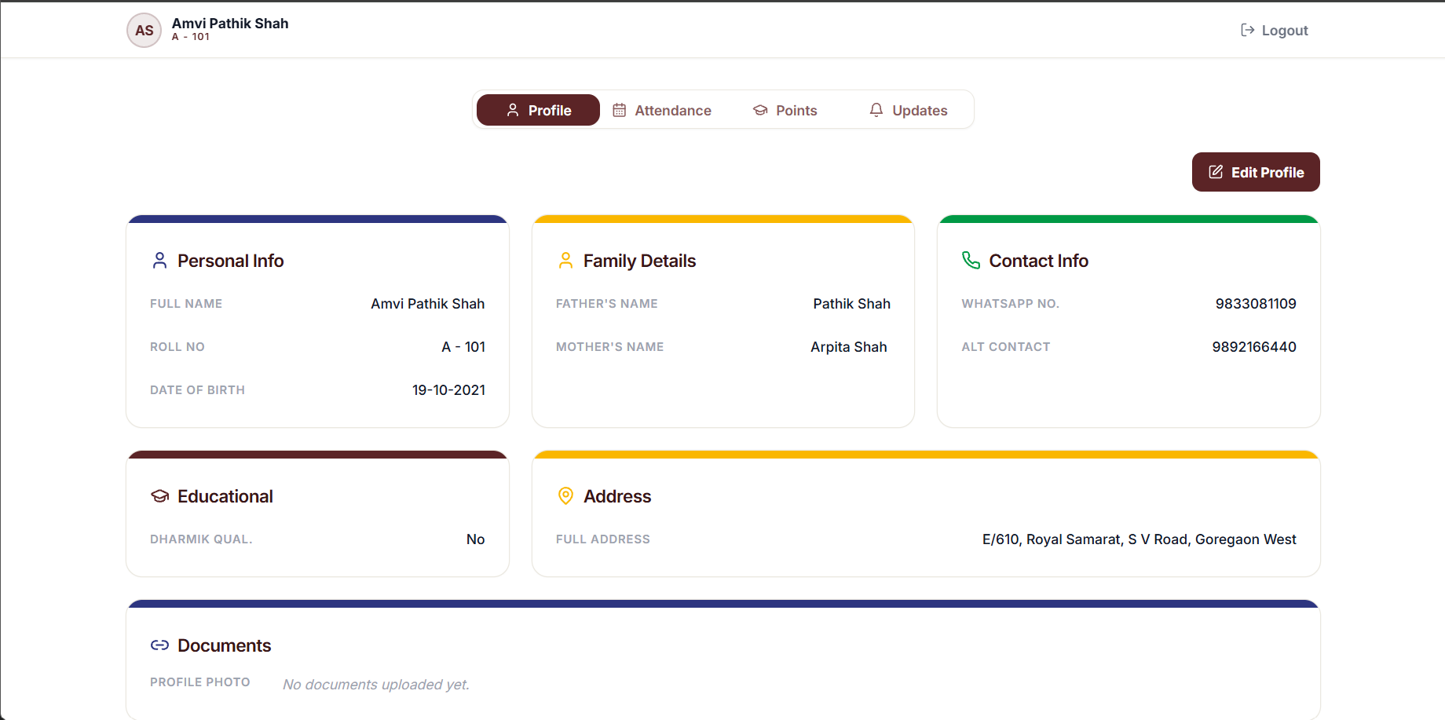Image resolution: width=1445 pixels, height=720 pixels.
Task: Click the Contact Info heading
Action: pos(1038,261)
